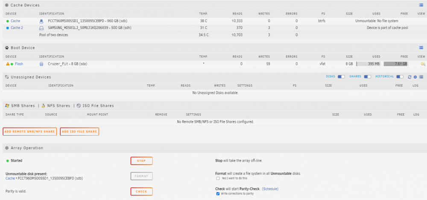Click the Unassigned Devices refresh icon
427x200 pixels.
409,77
